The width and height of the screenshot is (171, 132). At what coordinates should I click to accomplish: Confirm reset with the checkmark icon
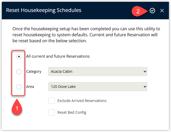pyautogui.click(x=152, y=11)
